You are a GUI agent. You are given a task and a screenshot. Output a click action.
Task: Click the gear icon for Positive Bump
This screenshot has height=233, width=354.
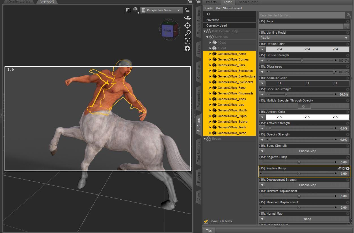(348, 169)
